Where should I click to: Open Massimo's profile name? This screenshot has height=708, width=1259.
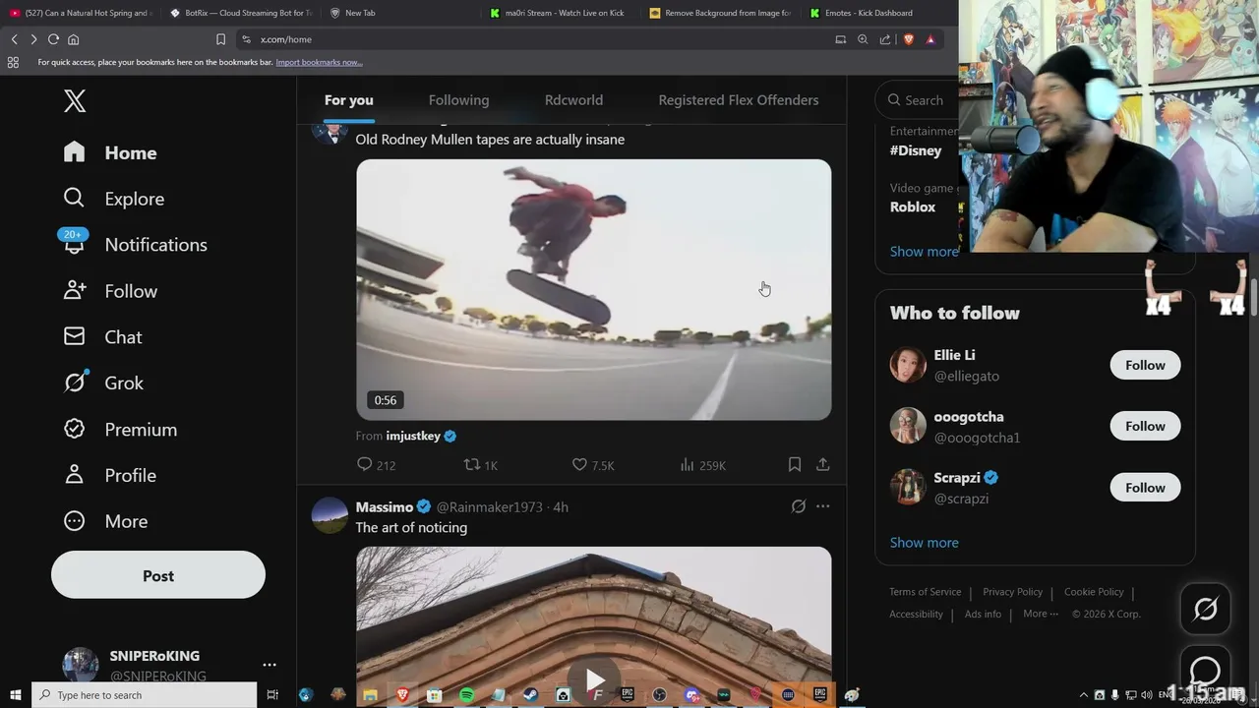click(384, 506)
